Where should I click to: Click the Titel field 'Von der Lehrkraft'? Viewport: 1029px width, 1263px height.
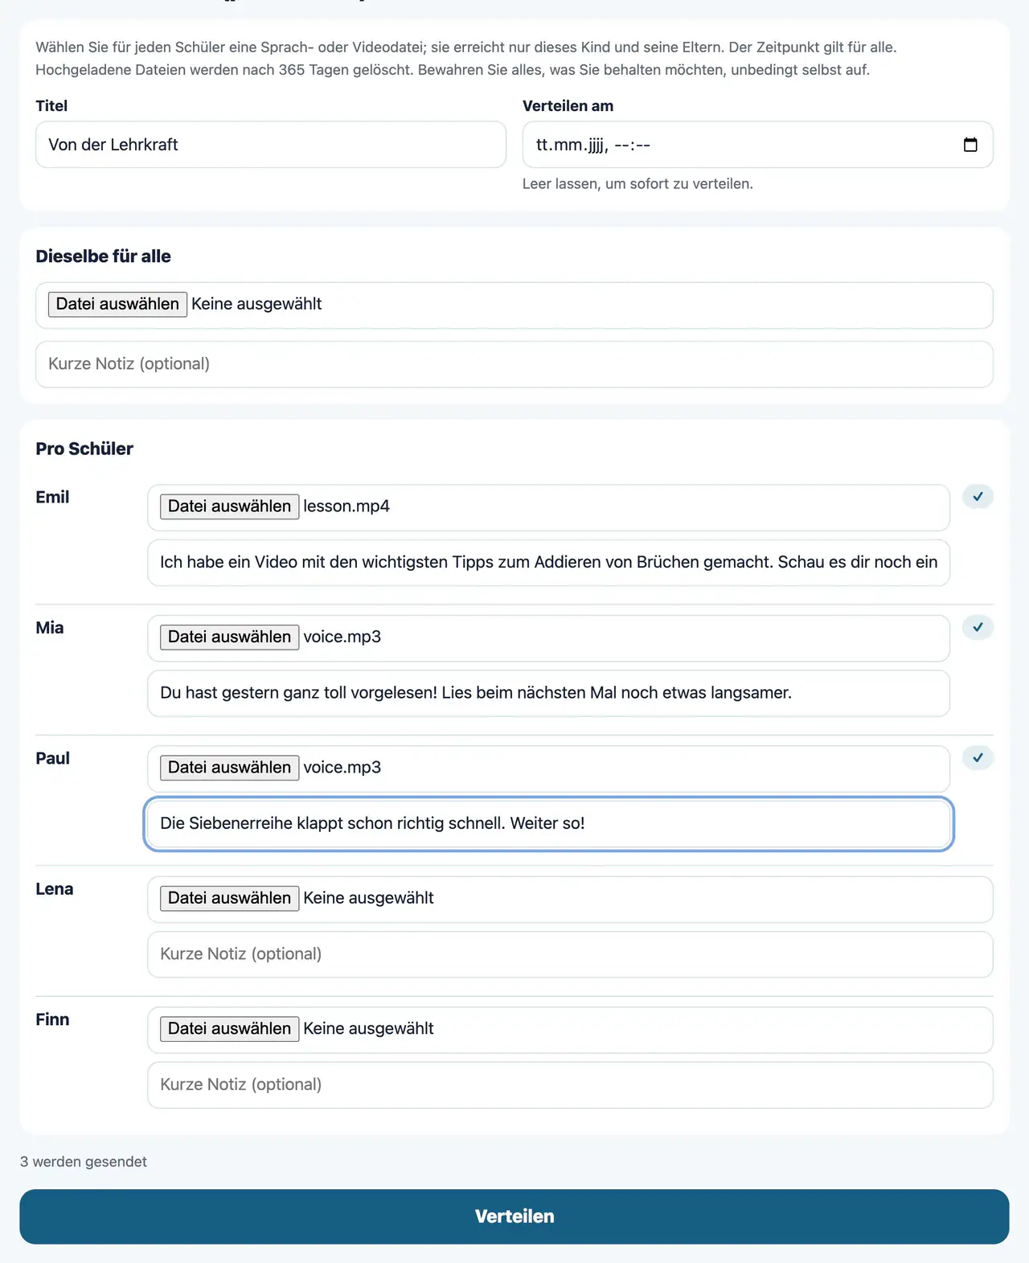tap(271, 145)
